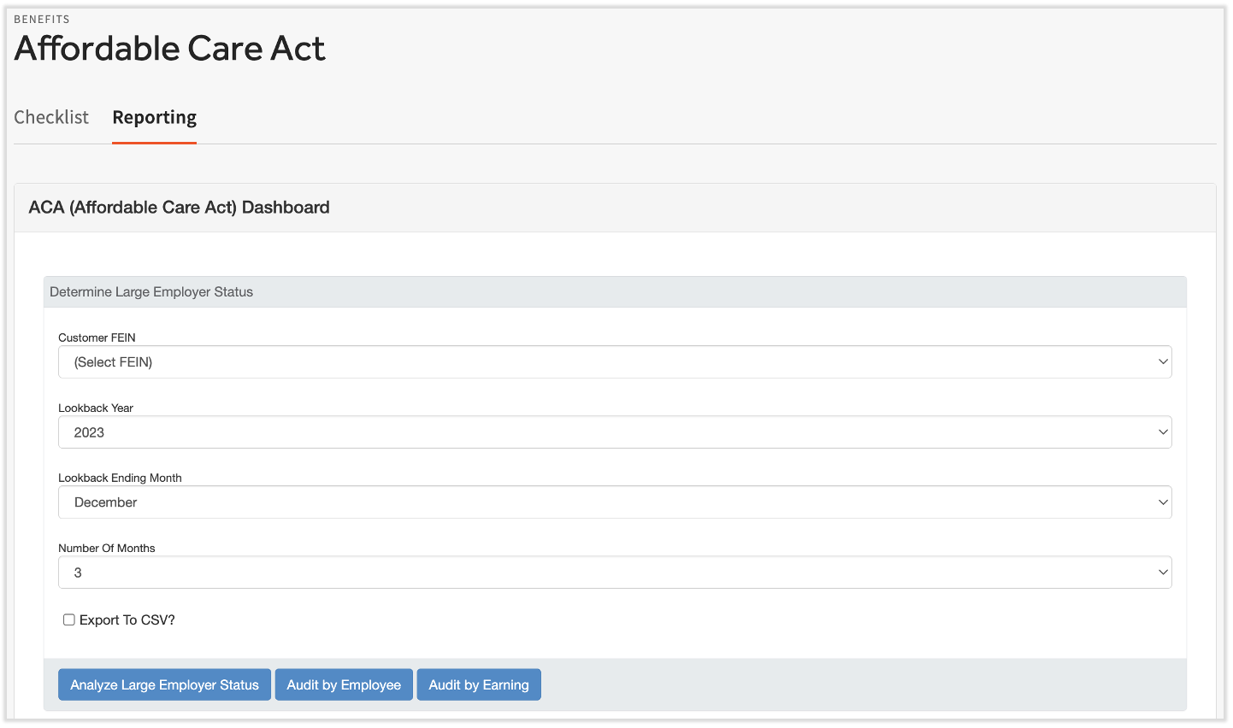Expand the Customer FEIN chevron arrow
The height and width of the screenshot is (728, 1233).
[1163, 361]
